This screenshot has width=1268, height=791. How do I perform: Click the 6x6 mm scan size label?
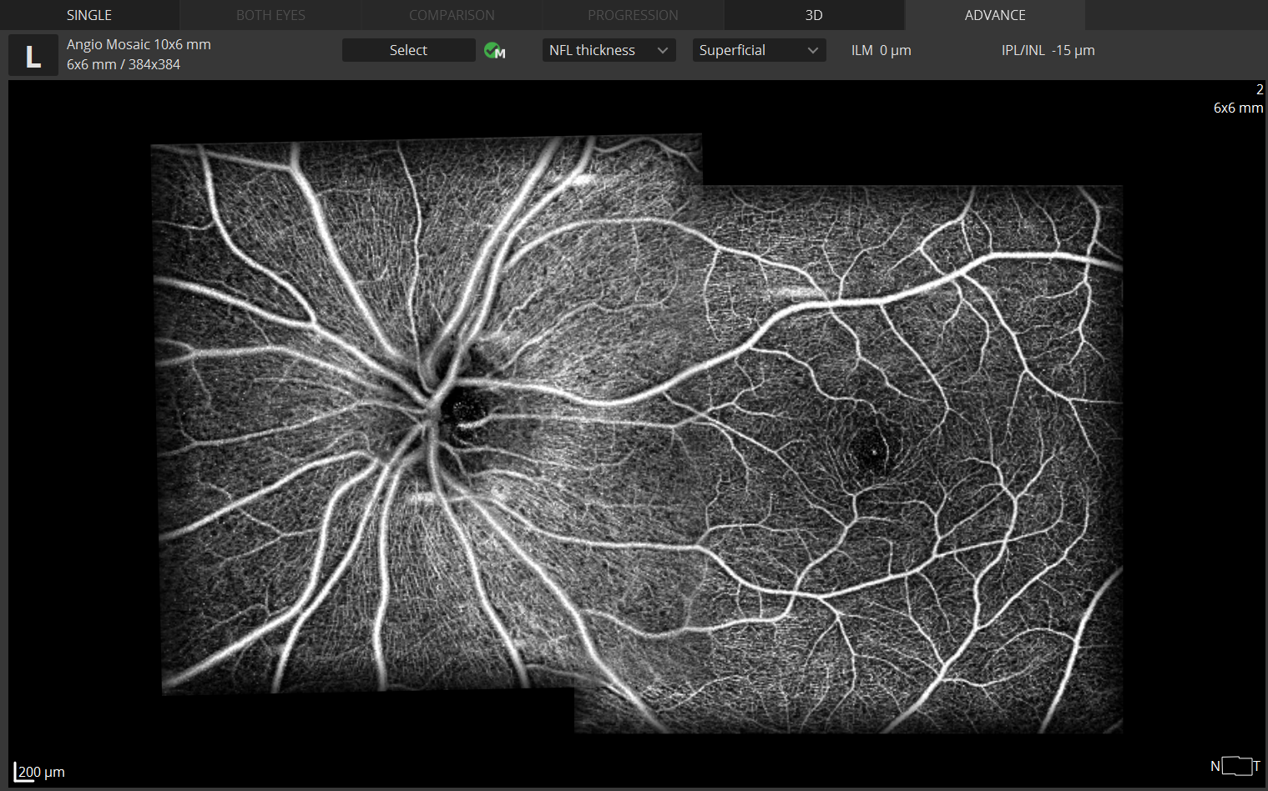coord(1237,108)
